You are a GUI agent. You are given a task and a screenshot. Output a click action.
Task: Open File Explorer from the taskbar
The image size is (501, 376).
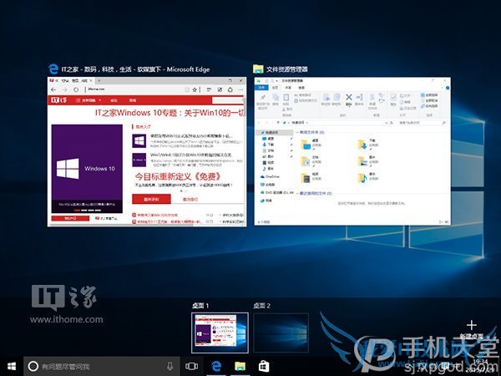click(240, 367)
